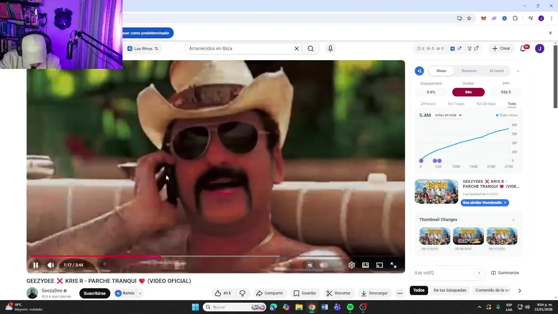Click the Suscribirse button
Screen dimensions: 558x314
pyautogui.click(x=95, y=293)
